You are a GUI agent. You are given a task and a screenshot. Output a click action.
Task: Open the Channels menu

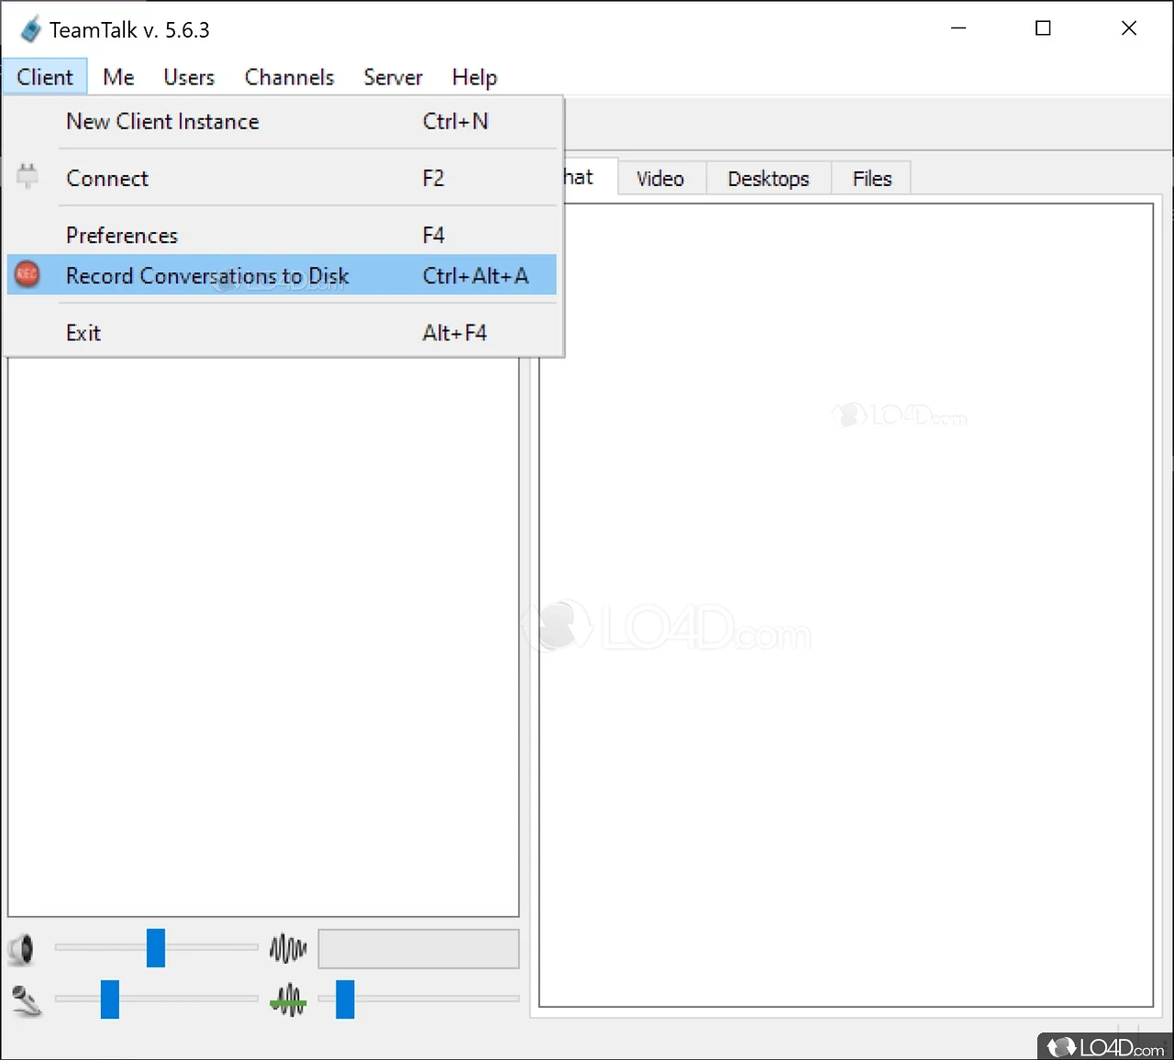pyautogui.click(x=289, y=77)
